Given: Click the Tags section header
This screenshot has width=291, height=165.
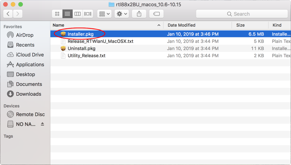Looking at the screenshot, I should click(8, 136).
